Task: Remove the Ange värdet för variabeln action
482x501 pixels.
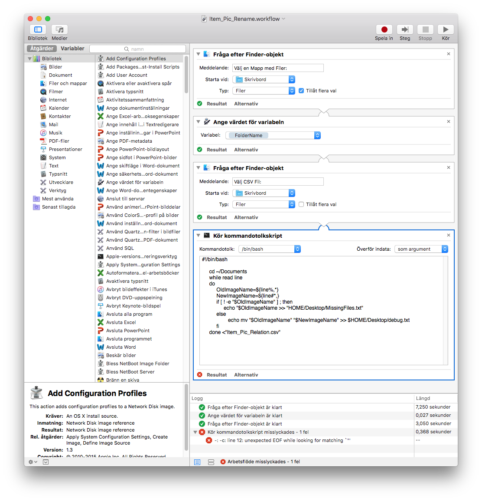Action: click(x=449, y=121)
